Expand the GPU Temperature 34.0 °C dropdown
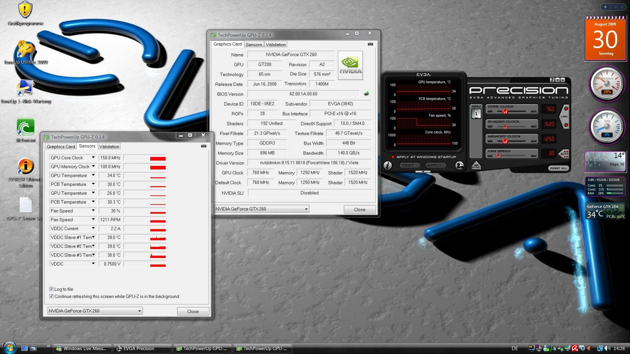630x354 pixels. tap(93, 175)
